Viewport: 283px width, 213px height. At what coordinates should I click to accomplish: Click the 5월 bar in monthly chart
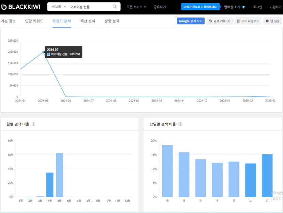[59, 175]
